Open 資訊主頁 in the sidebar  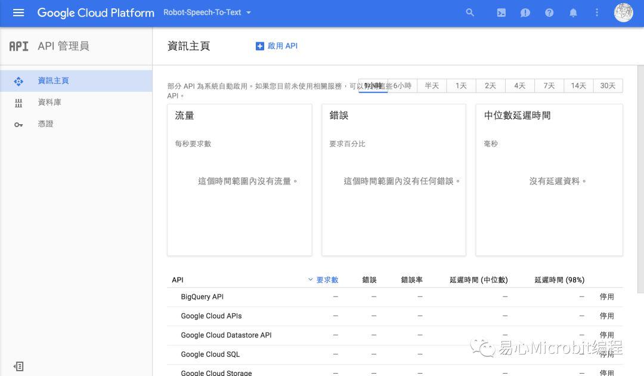coord(76,81)
